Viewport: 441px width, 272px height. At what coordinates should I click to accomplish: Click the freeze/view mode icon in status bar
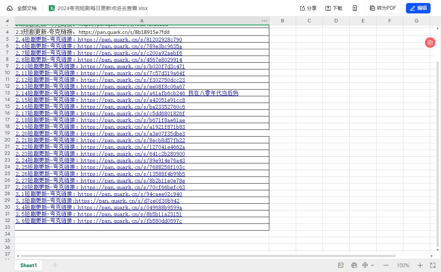point(365,265)
